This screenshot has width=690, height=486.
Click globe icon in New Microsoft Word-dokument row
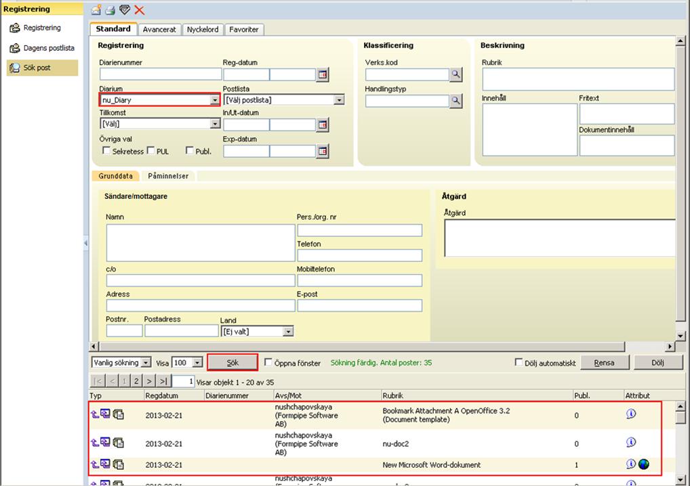[644, 464]
